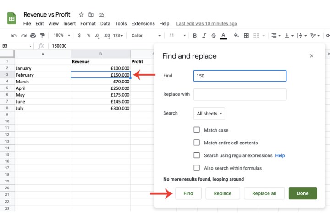The width and height of the screenshot is (330, 220).
Task: Toggle italic formatting
Action: [204, 36]
